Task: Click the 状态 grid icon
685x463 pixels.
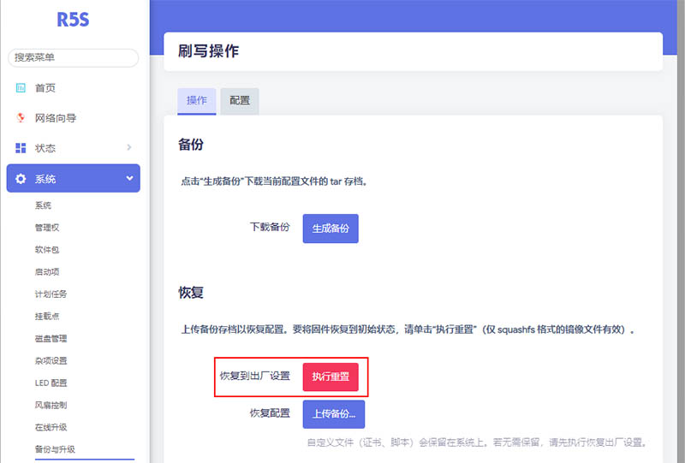Action: [21, 148]
